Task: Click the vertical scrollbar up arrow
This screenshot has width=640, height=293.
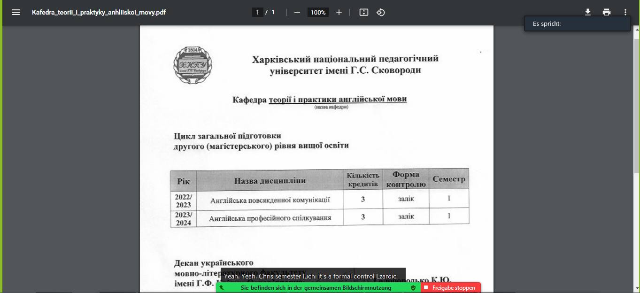Action: tap(636, 29)
